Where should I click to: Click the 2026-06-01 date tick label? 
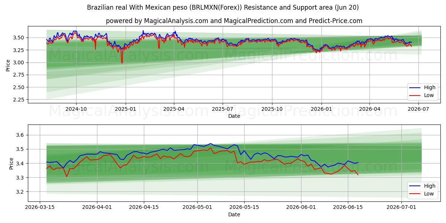click(300, 208)
